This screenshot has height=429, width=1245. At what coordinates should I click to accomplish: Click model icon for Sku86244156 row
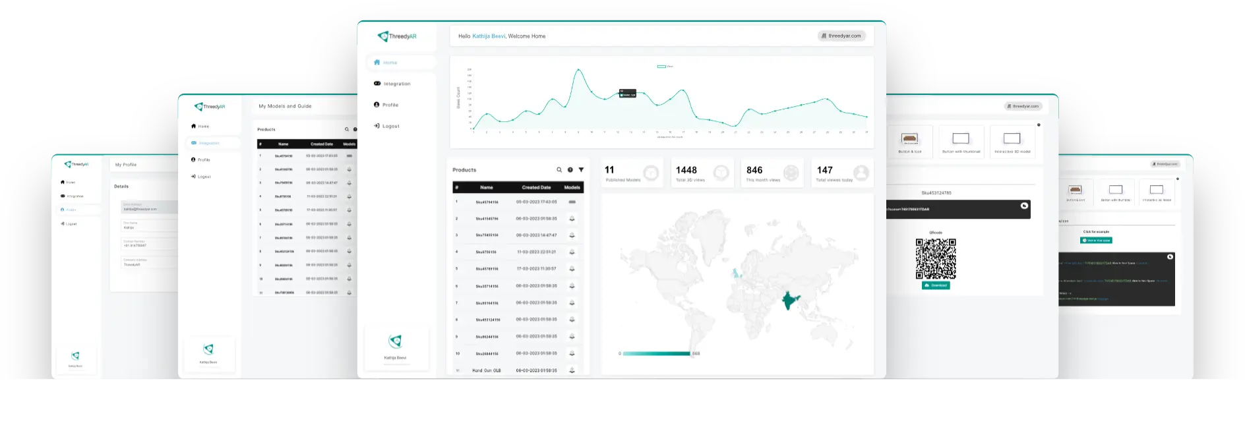[x=572, y=337]
